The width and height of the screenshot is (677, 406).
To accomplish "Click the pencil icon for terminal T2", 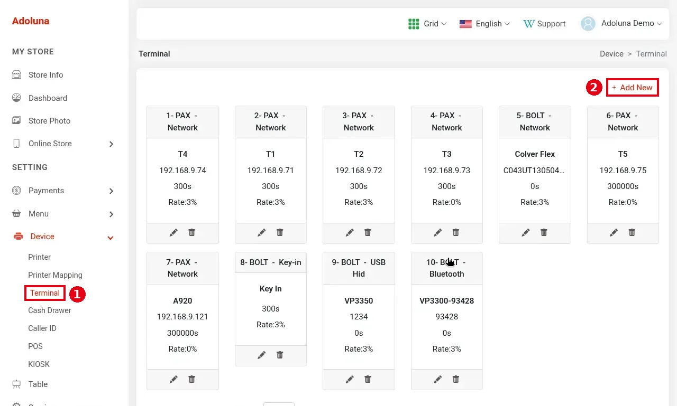I will coord(350,232).
